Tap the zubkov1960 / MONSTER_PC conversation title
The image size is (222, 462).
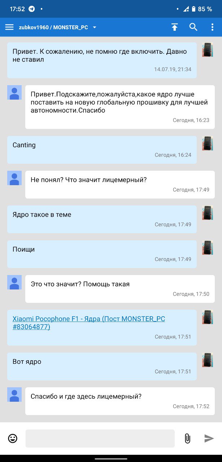(x=53, y=27)
